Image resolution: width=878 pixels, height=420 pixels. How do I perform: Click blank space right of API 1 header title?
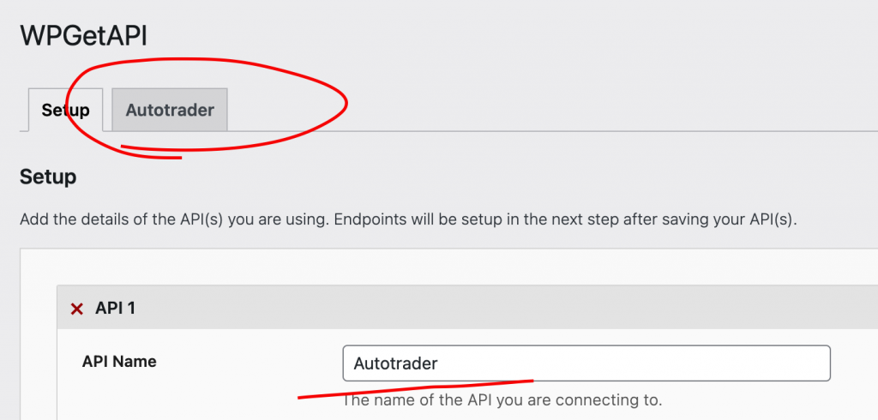[504, 308]
